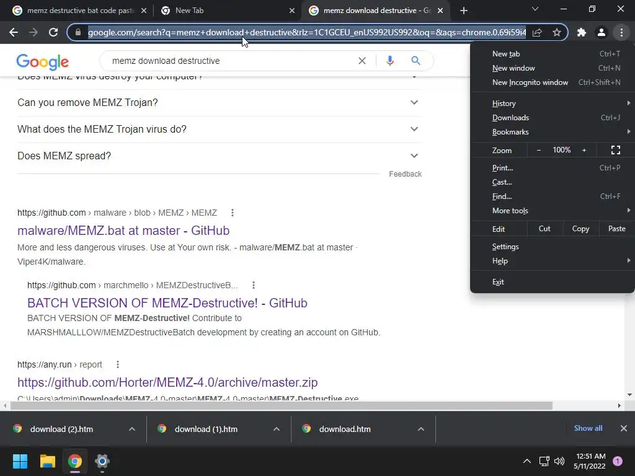Bookmark this page with the star icon

(x=557, y=32)
